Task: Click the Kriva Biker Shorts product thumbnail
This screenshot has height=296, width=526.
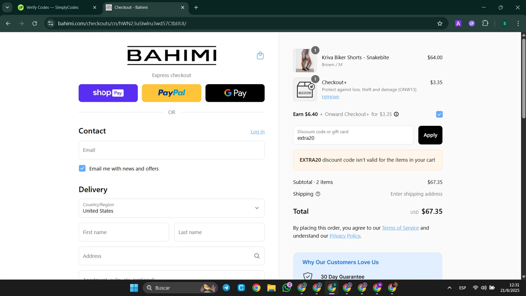Action: 305,61
